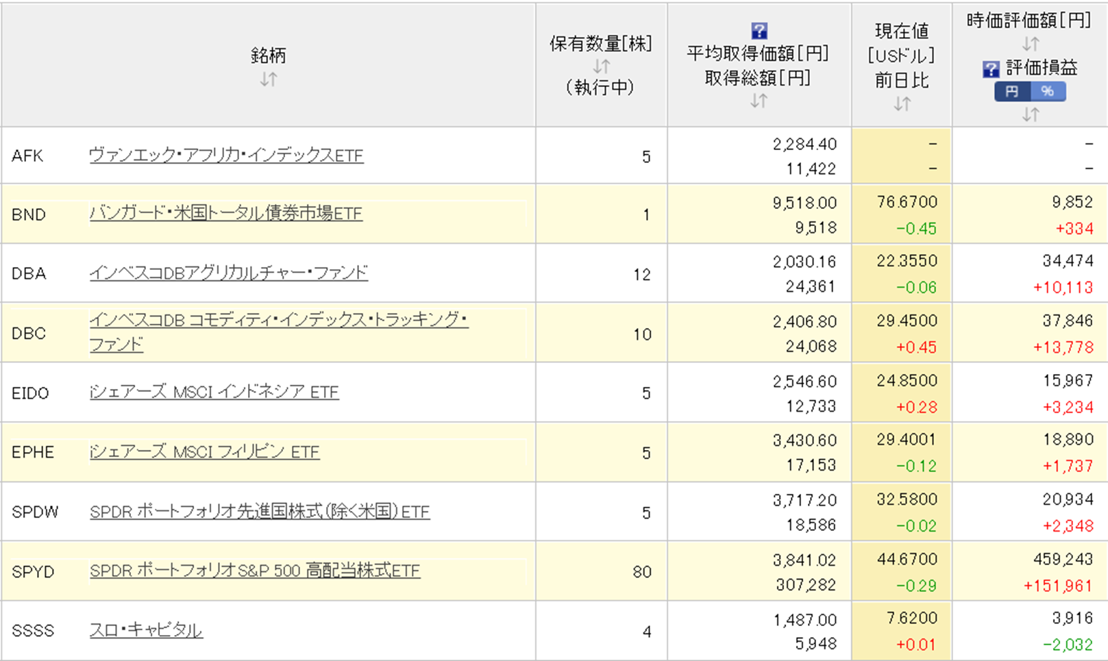Open スロ・キャピタル stock link
The image size is (1108, 661).
pyautogui.click(x=146, y=630)
